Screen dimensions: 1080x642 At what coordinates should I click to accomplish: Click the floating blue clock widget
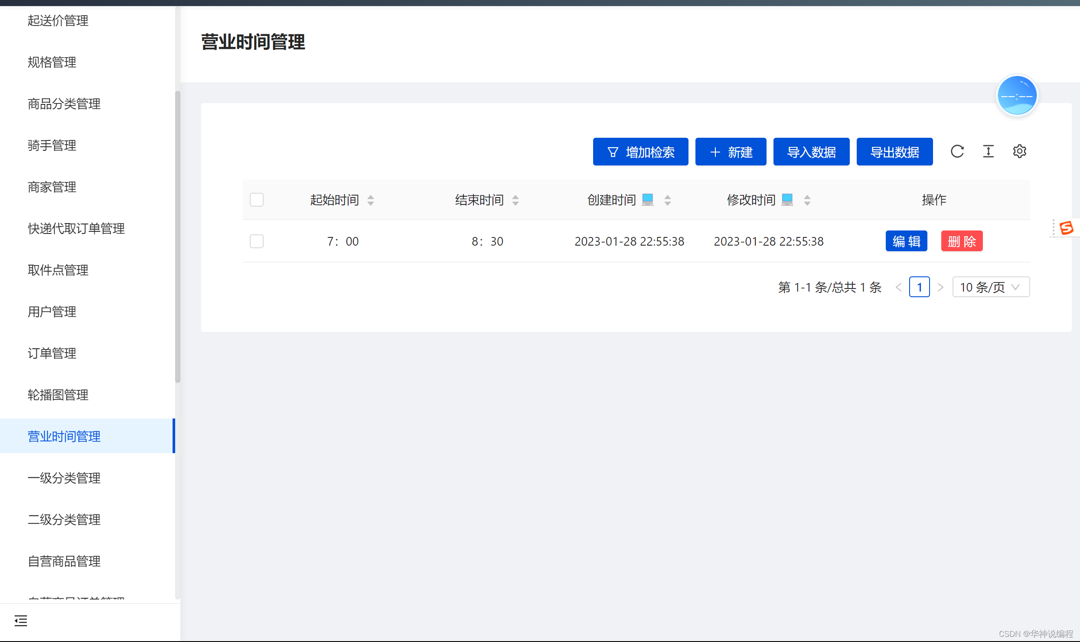coord(1017,96)
